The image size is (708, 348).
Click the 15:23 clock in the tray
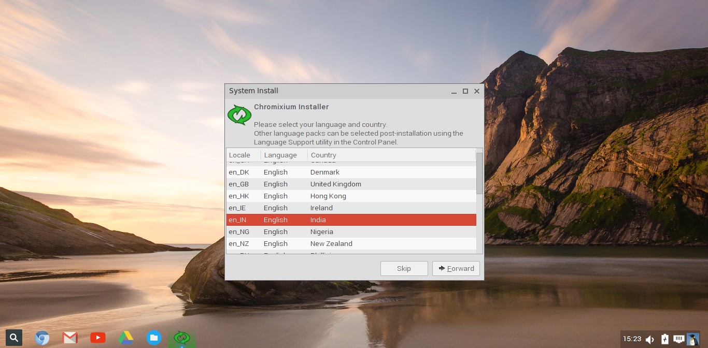[632, 339]
